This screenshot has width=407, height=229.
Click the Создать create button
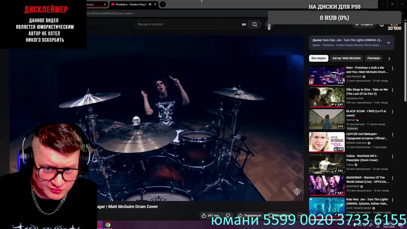click(363, 24)
